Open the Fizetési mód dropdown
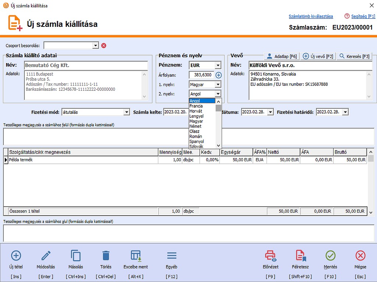This screenshot has height=282, width=377. (x=126, y=112)
